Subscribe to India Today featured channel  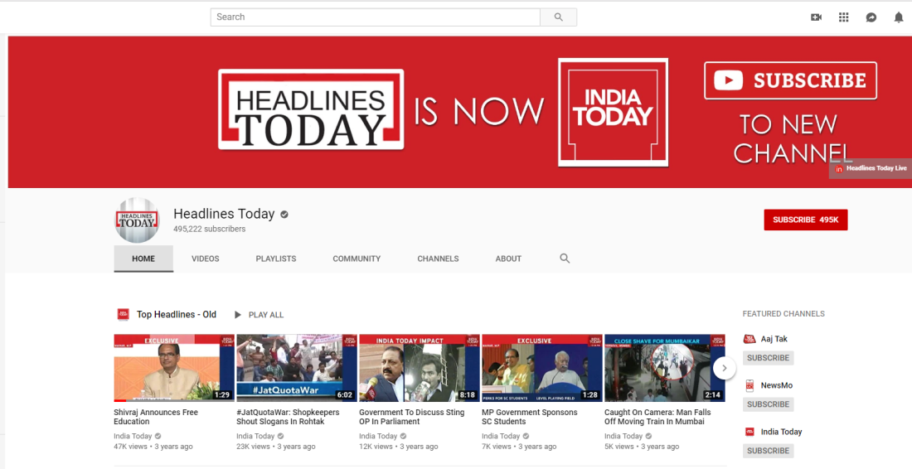point(768,451)
